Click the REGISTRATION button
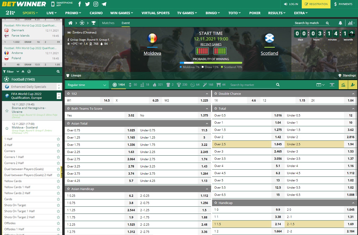 point(316,4)
